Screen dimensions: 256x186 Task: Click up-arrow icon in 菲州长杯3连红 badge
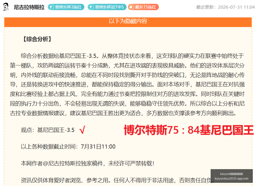(51, 7)
